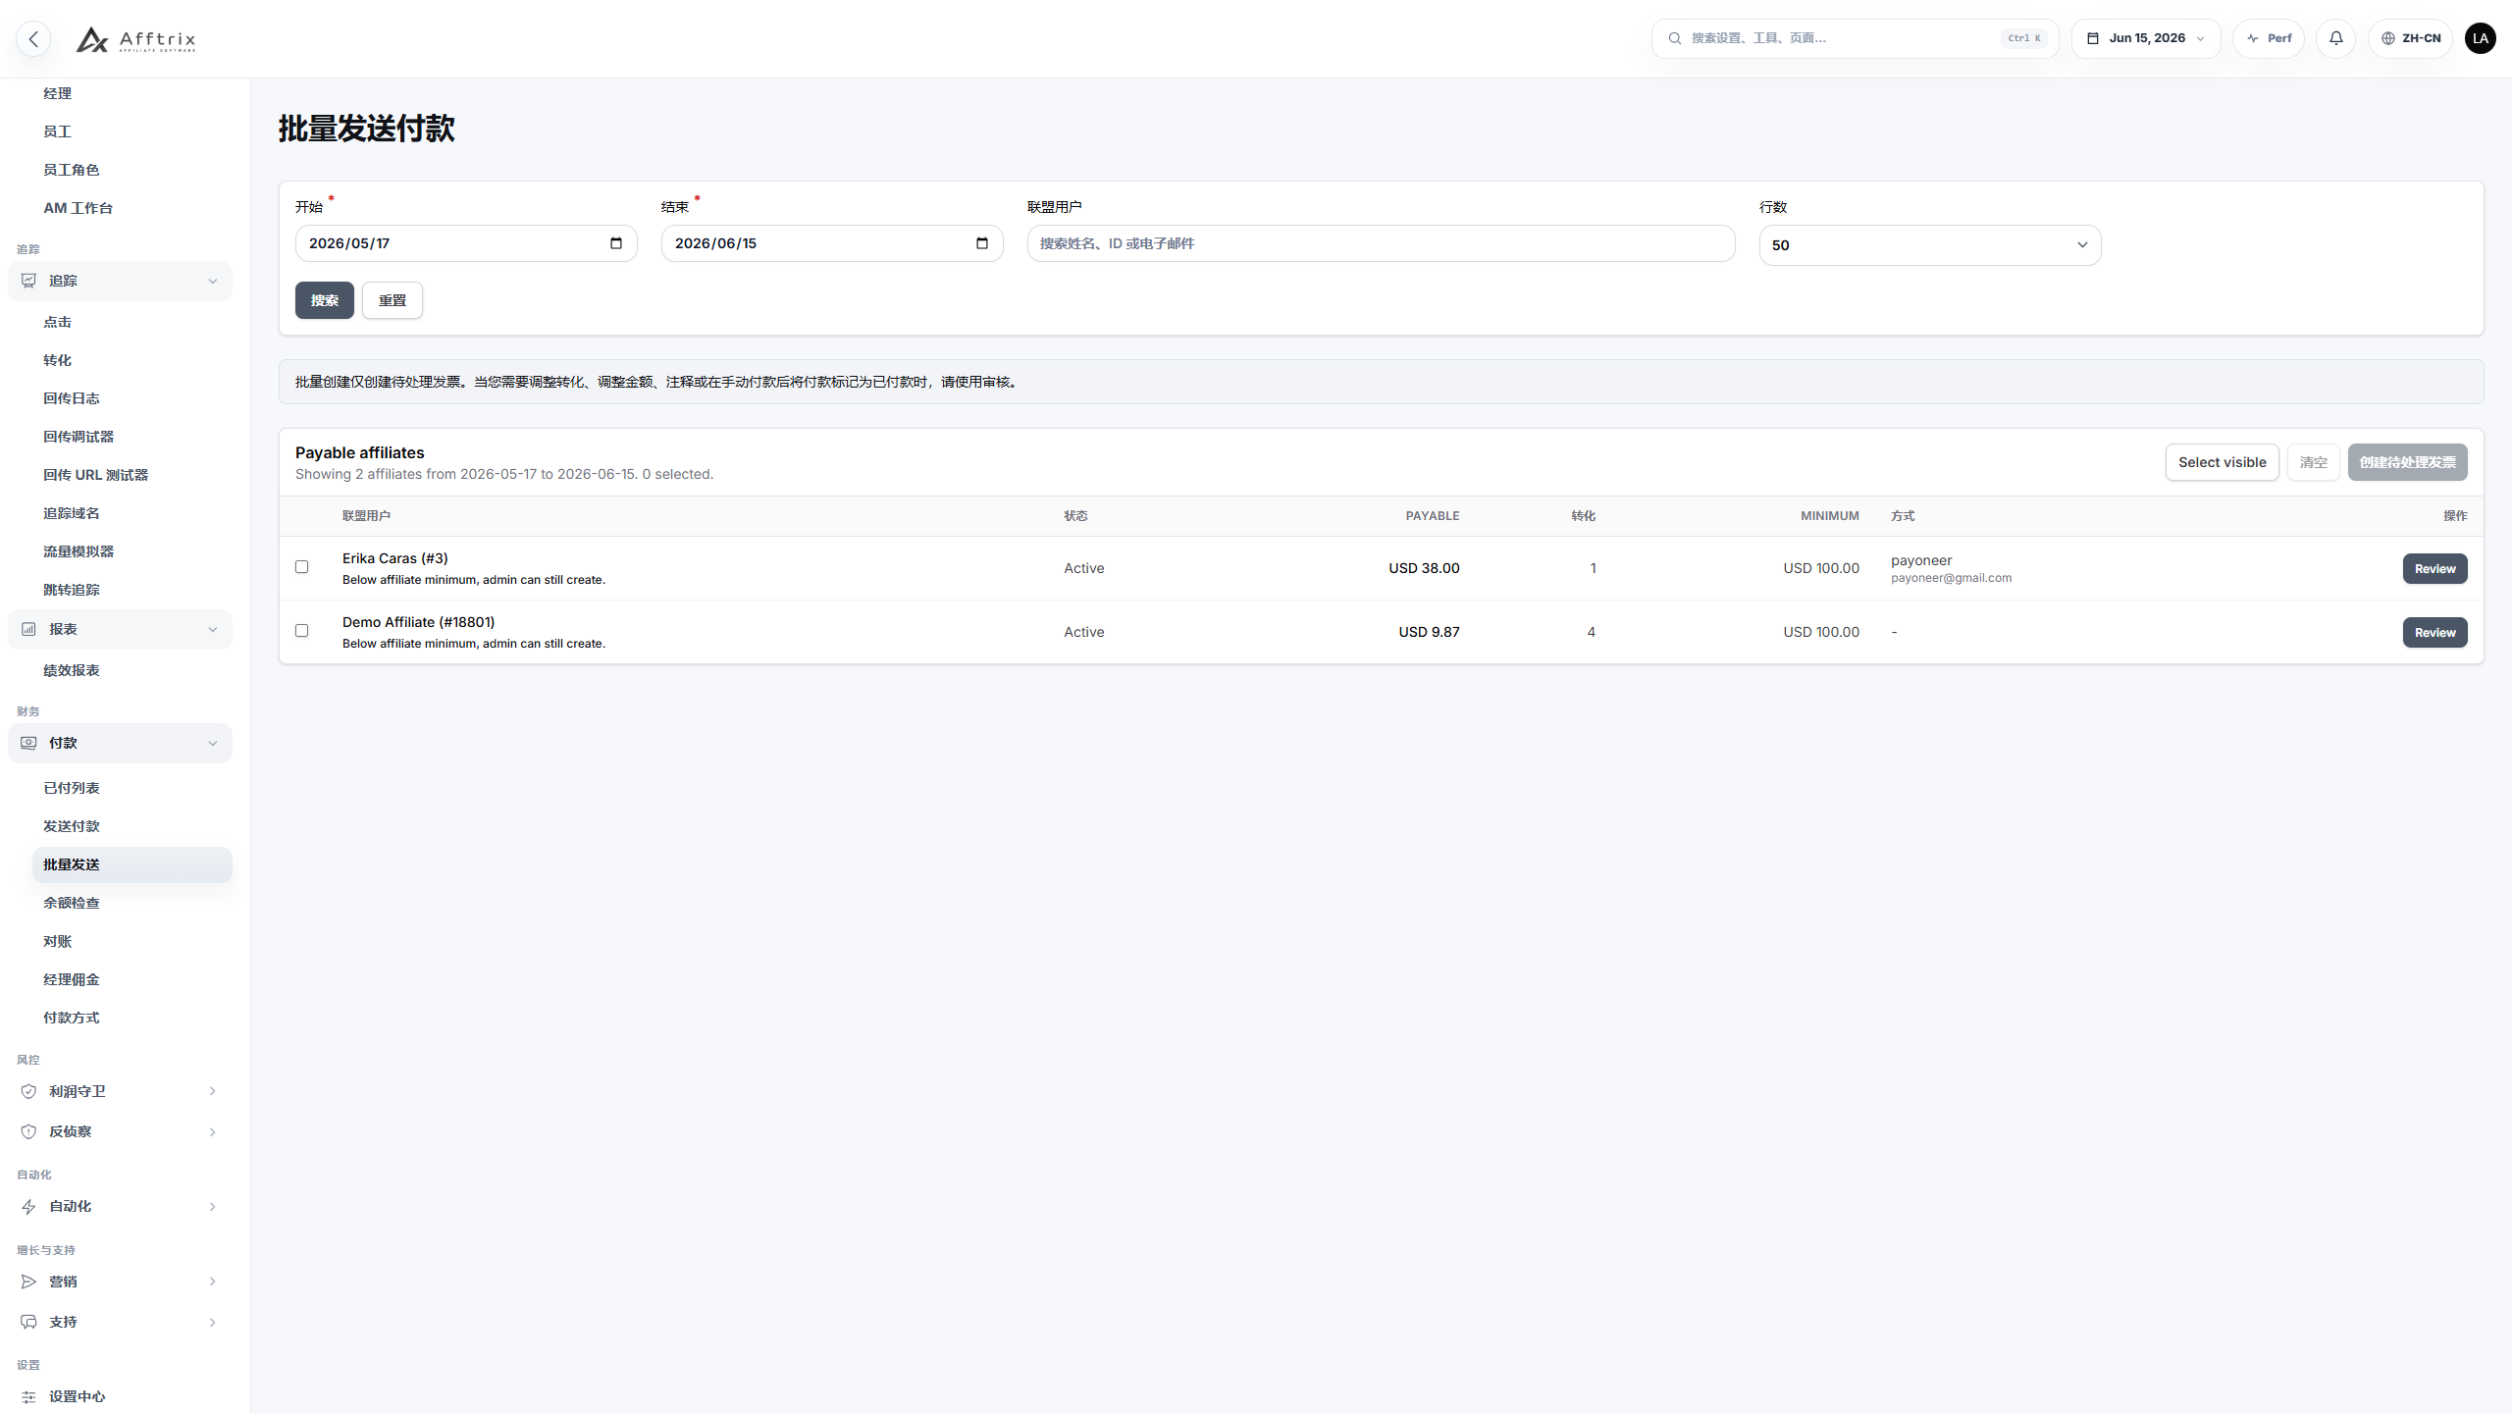The width and height of the screenshot is (2512, 1413).
Task: Check the Erika Caras (#3) row checkbox
Action: 301,567
